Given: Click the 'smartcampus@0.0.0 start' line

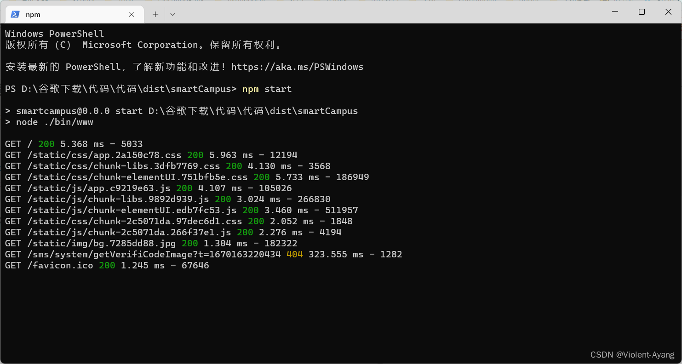Looking at the screenshot, I should coord(182,111).
